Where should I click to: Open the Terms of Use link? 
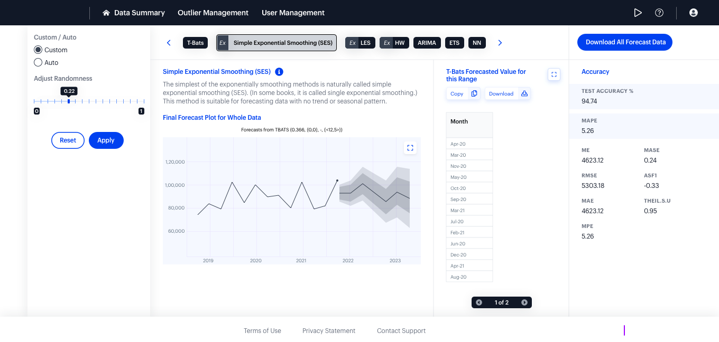(x=262, y=331)
